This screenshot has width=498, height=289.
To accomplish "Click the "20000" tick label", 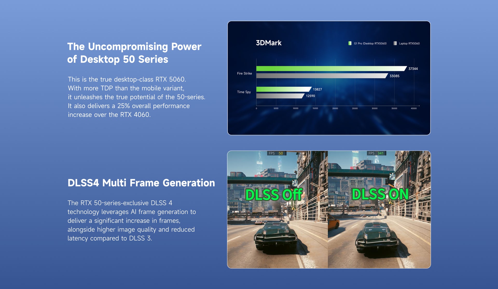I will pos(335,108).
